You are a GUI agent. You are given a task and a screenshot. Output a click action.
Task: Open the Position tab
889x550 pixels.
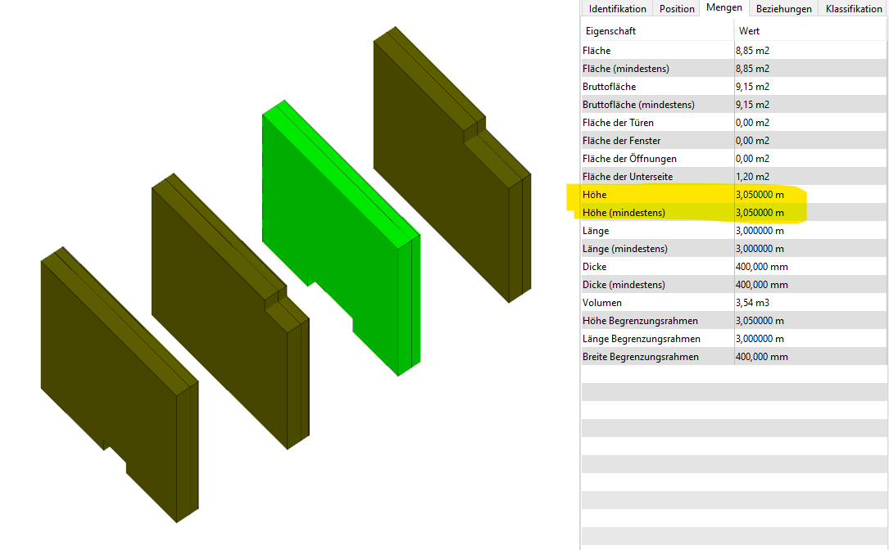tap(677, 8)
